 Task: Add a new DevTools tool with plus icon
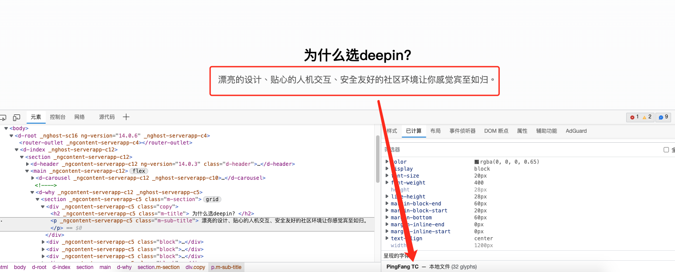tap(126, 117)
